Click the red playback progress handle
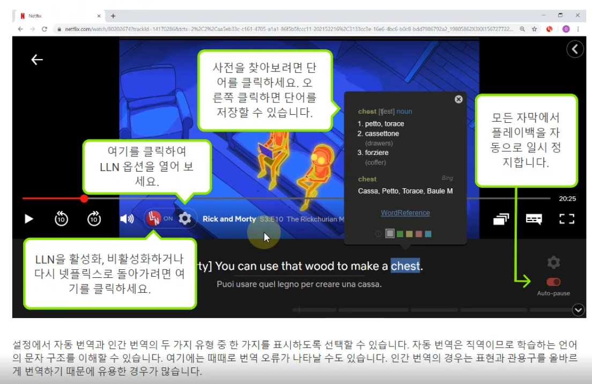 [x=84, y=198]
